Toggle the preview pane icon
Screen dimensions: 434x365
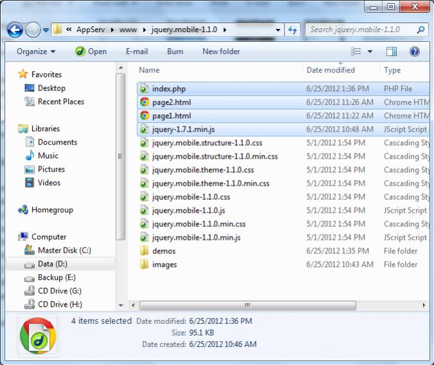(392, 51)
